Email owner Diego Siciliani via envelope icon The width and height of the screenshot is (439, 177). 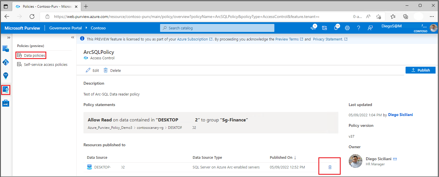pos(395,159)
